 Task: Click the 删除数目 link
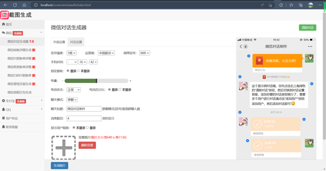(x=108, y=118)
